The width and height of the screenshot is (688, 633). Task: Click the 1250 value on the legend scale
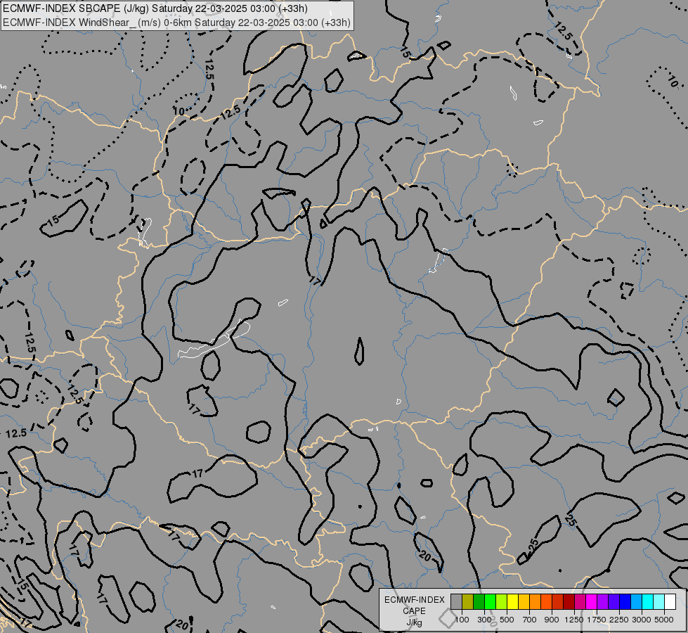[574, 620]
